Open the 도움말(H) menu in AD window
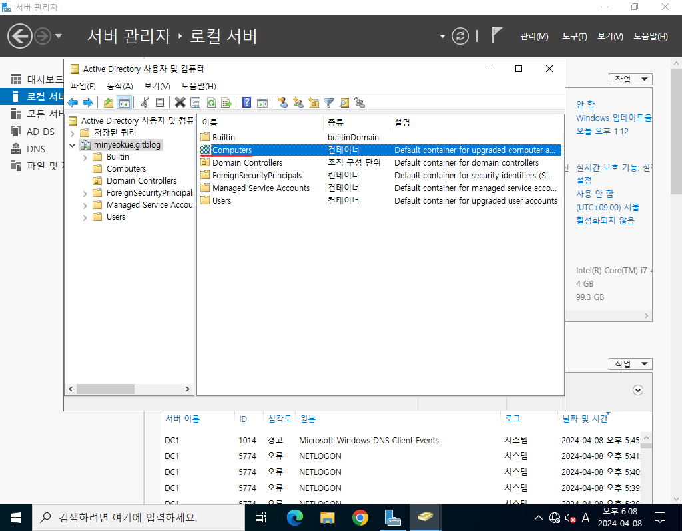The width and height of the screenshot is (682, 531). [x=198, y=86]
